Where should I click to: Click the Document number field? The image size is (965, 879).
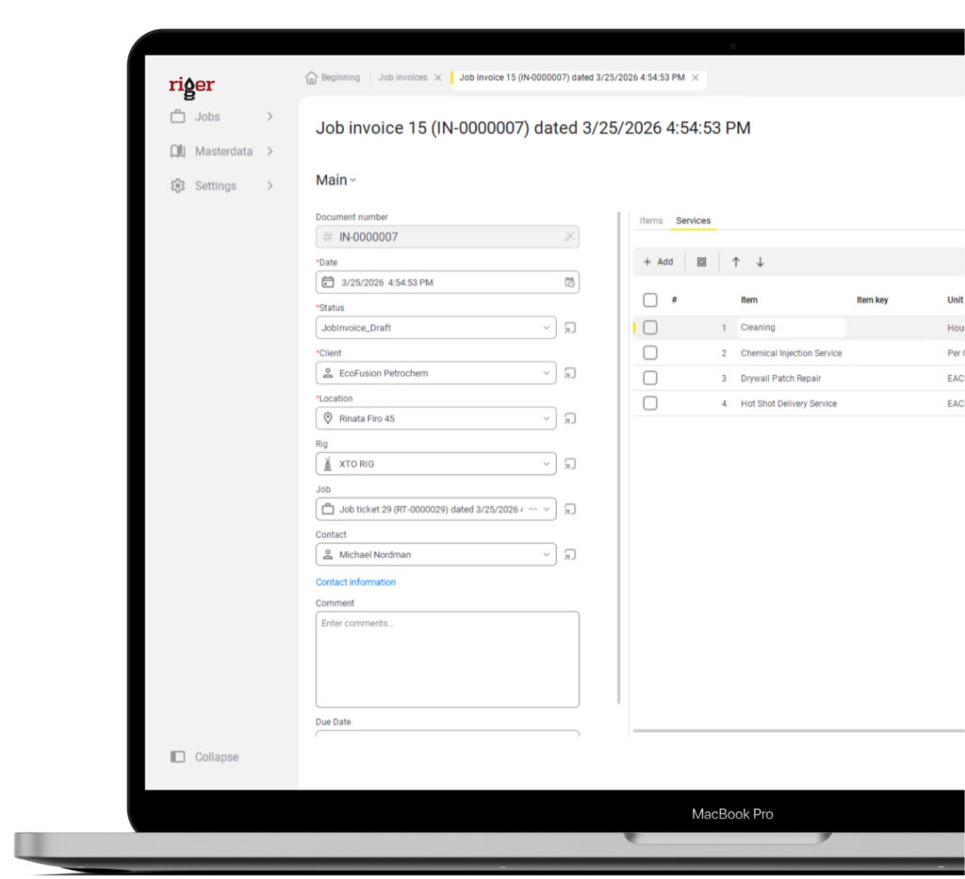click(x=448, y=236)
